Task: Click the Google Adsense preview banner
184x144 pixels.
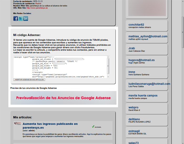Action: point(63,98)
